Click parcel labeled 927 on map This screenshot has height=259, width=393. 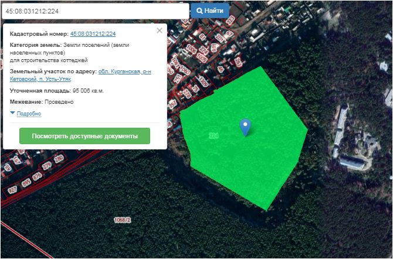(11, 189)
